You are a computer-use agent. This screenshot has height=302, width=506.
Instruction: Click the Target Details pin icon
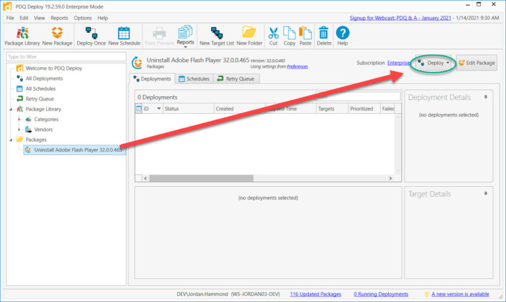click(x=486, y=193)
